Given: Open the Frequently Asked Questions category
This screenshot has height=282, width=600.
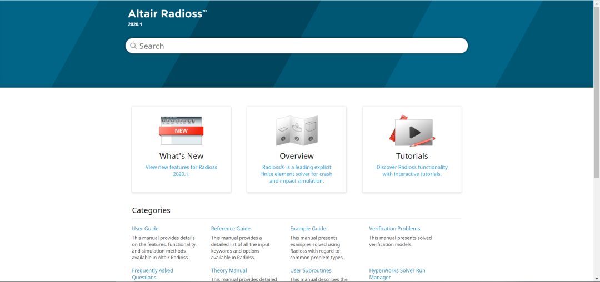Looking at the screenshot, I should pyautogui.click(x=152, y=274).
